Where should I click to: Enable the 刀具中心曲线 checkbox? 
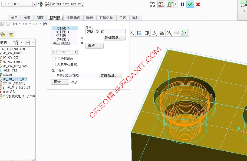pos(54,64)
